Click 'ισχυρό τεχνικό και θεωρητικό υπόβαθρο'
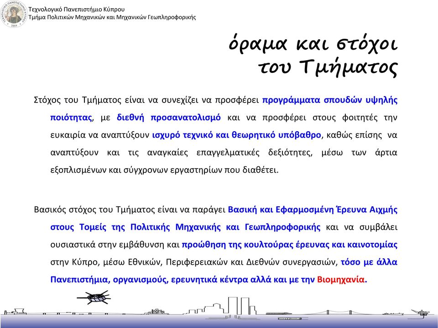The height and width of the screenshot is (328, 438). pos(237,135)
